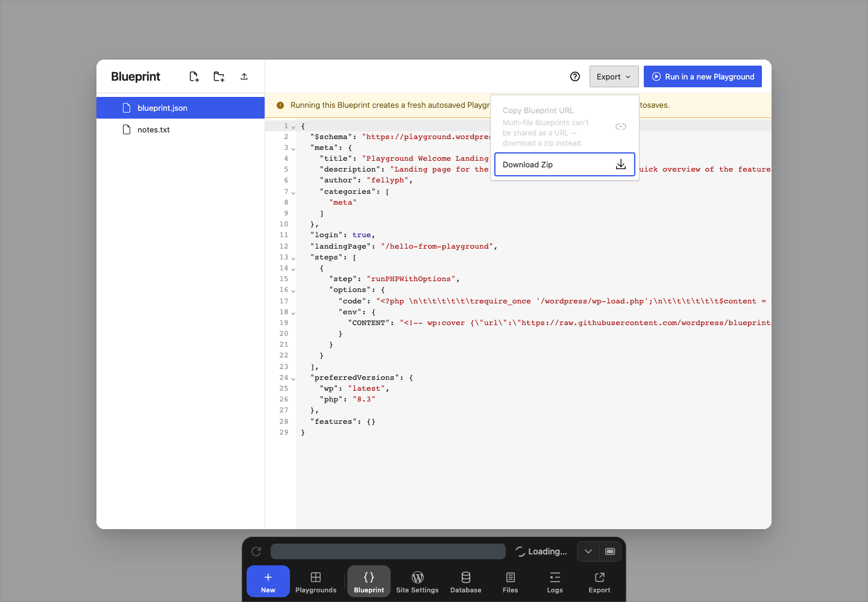The image size is (868, 602).
Task: Click the address bar in the bottom toolbar
Action: tap(388, 551)
